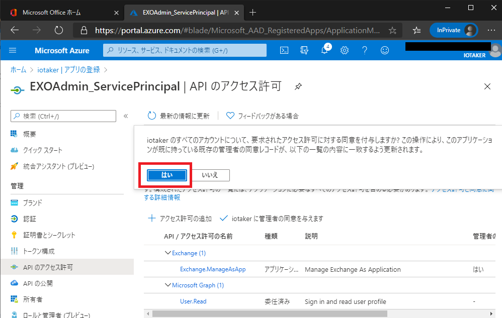This screenshot has height=318, width=502.
Task: Click the help question mark icon
Action: (x=365, y=50)
